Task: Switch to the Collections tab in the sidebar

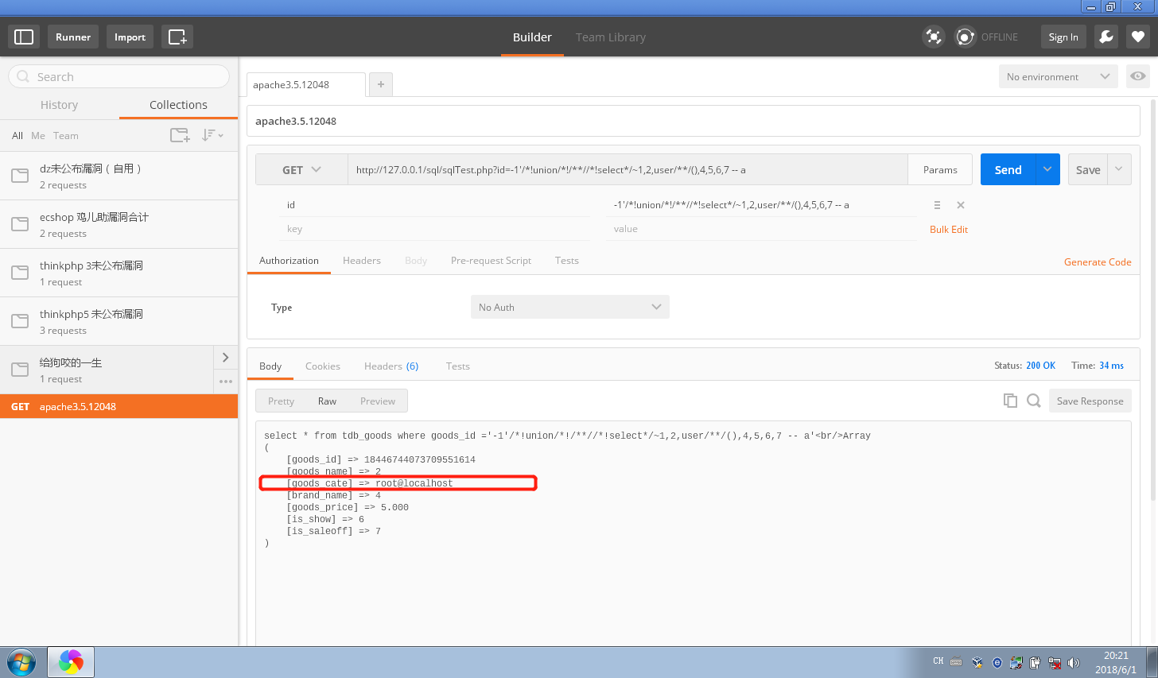Action: point(178,105)
